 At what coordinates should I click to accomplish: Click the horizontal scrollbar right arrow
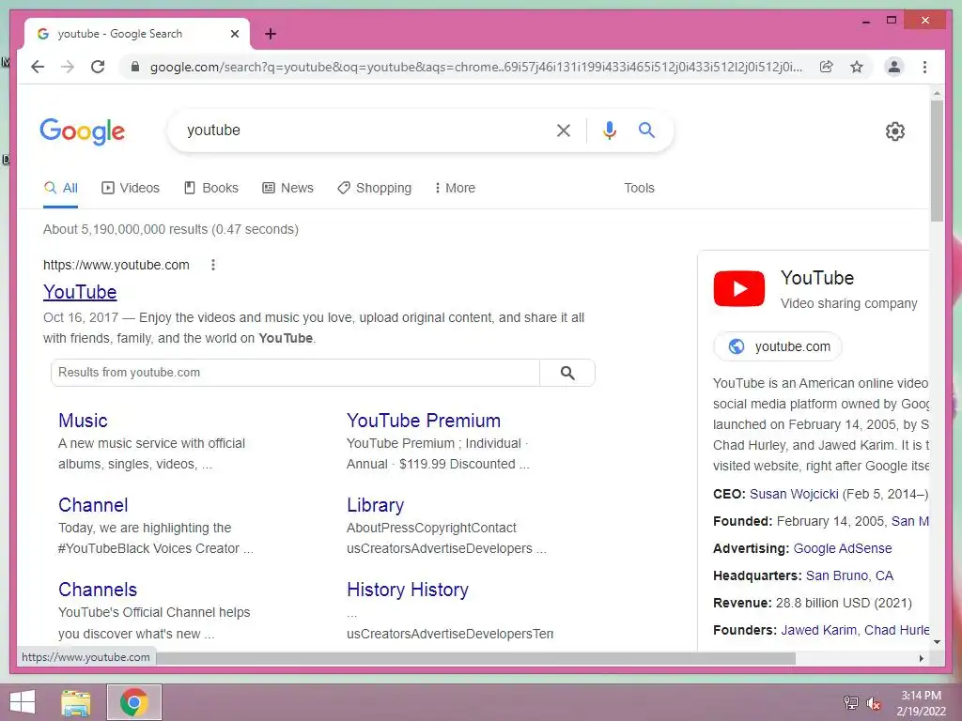(x=921, y=658)
